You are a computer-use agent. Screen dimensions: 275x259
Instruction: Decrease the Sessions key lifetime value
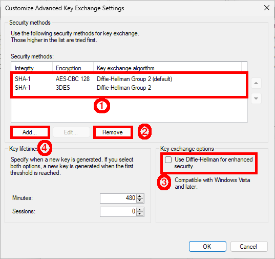(x=140, y=214)
